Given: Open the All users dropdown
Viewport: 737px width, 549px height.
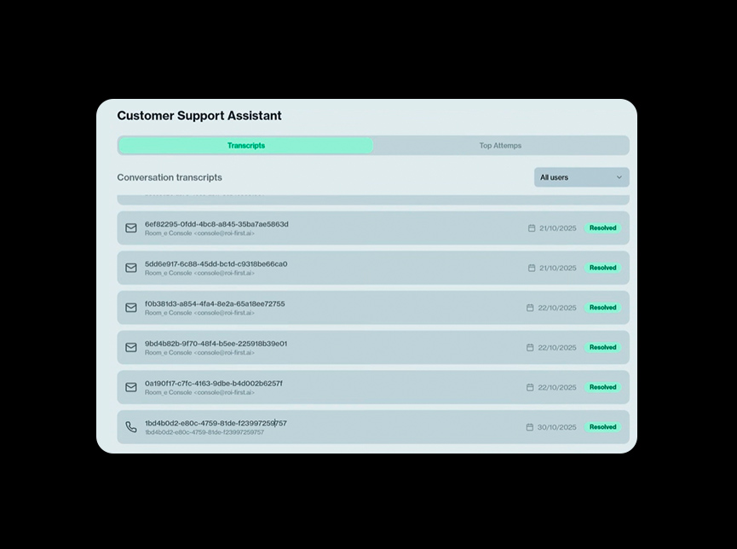Looking at the screenshot, I should click(581, 177).
